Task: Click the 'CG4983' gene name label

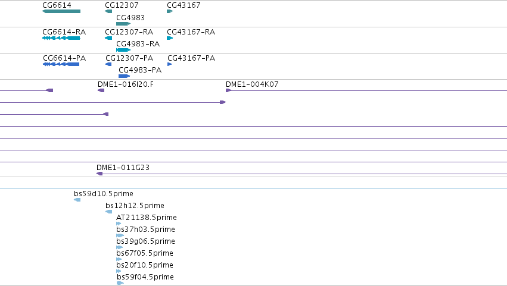Action: (x=130, y=17)
